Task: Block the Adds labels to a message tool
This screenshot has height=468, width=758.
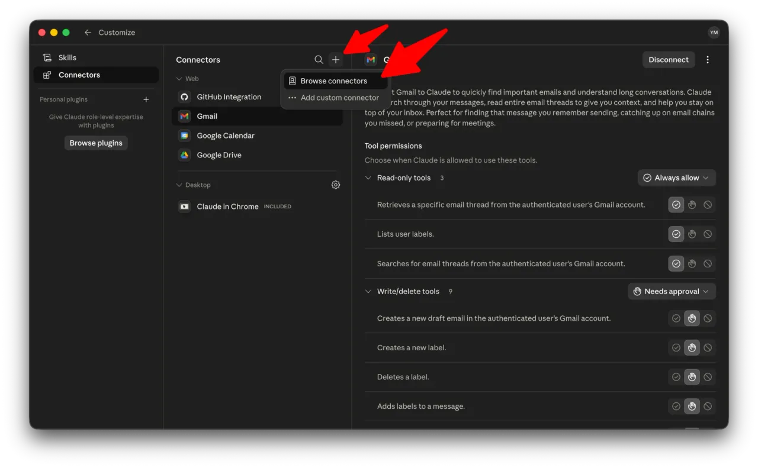Action: [708, 406]
